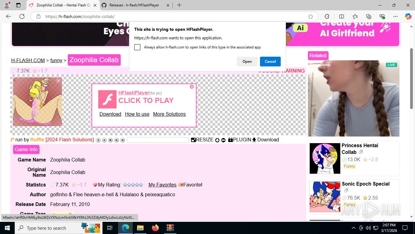The height and width of the screenshot is (234, 415).
Task: Open the HFlashPlayer link
Action: (x=134, y=93)
